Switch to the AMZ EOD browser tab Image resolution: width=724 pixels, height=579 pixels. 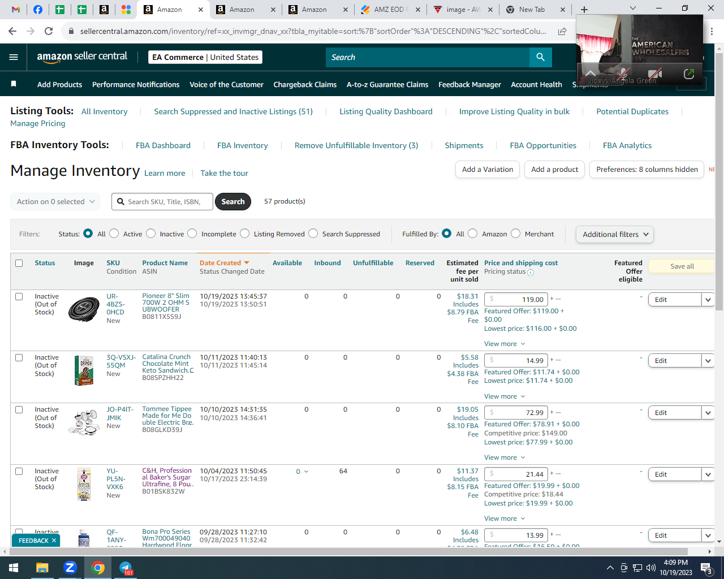pyautogui.click(x=390, y=10)
